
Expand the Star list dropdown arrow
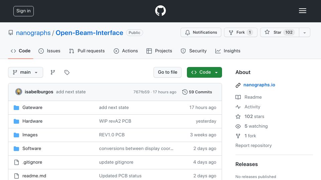304,32
